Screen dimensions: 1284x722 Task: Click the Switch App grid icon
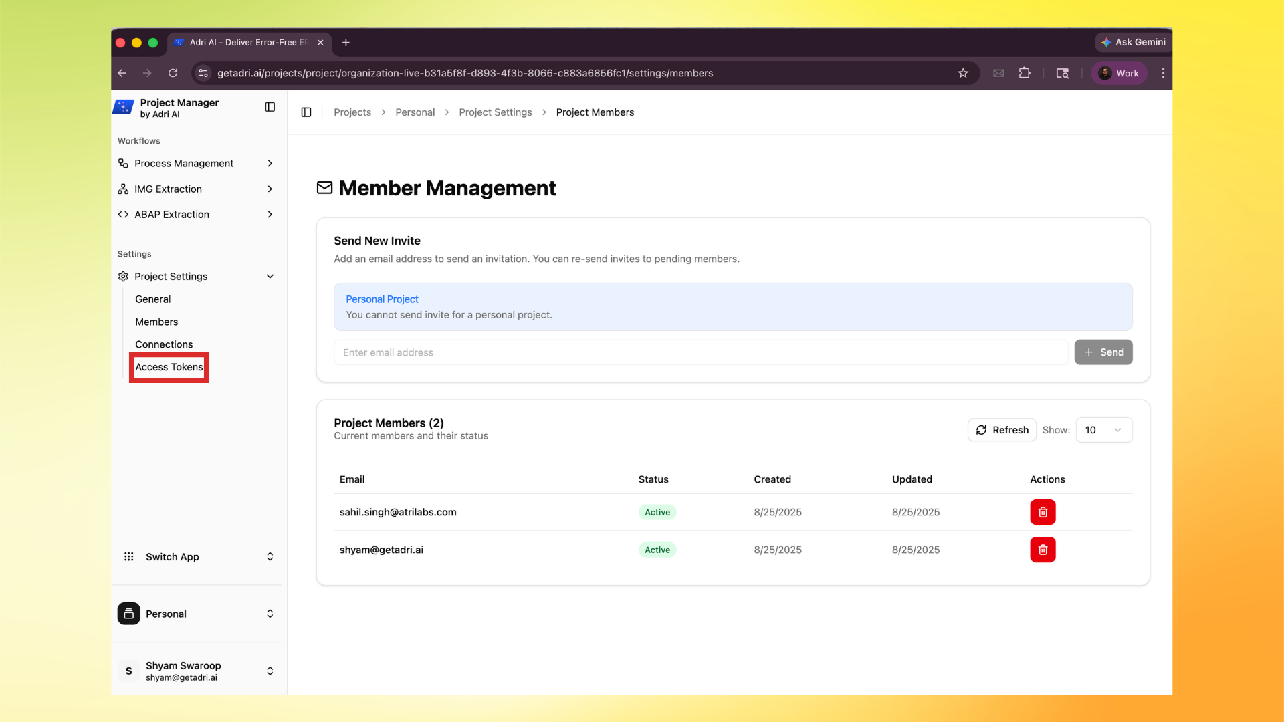coord(128,556)
